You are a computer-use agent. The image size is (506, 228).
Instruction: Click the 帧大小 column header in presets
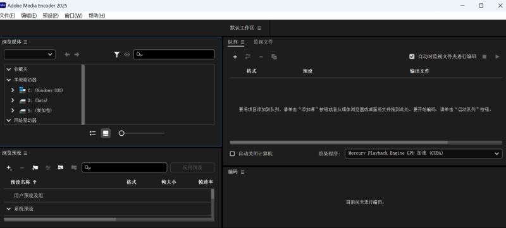169,182
